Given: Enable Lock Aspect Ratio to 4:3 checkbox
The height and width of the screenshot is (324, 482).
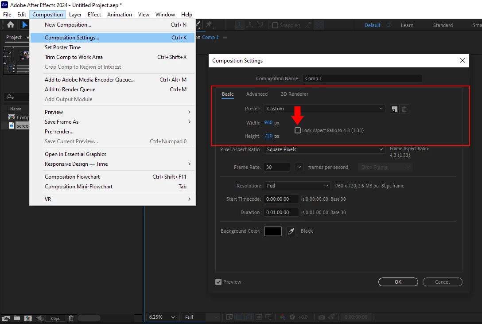Looking at the screenshot, I should point(298,130).
